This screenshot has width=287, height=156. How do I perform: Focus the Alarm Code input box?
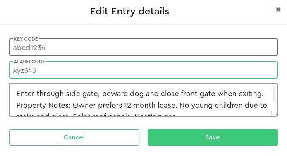[143, 70]
